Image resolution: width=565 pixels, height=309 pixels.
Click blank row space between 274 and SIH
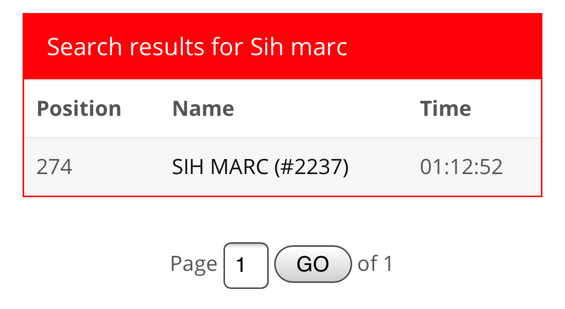pos(122,167)
